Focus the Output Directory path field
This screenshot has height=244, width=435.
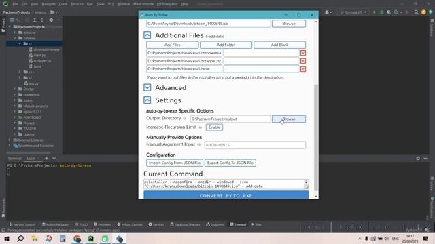point(230,119)
